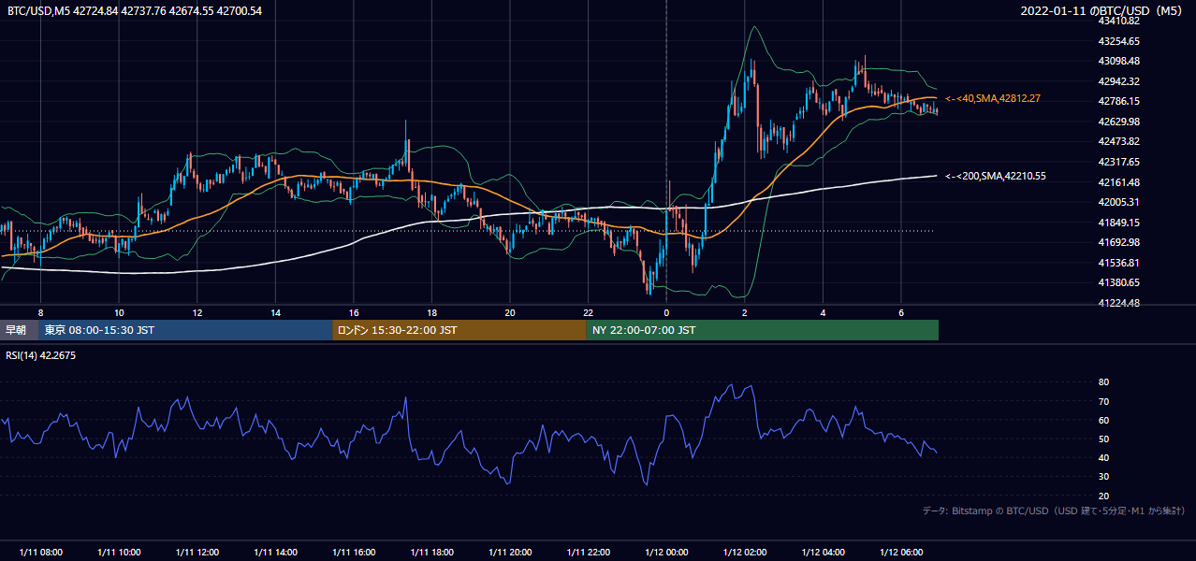The height and width of the screenshot is (561, 1196).
Task: Click the 1/12 04:00 time axis label
Action: [x=823, y=552]
